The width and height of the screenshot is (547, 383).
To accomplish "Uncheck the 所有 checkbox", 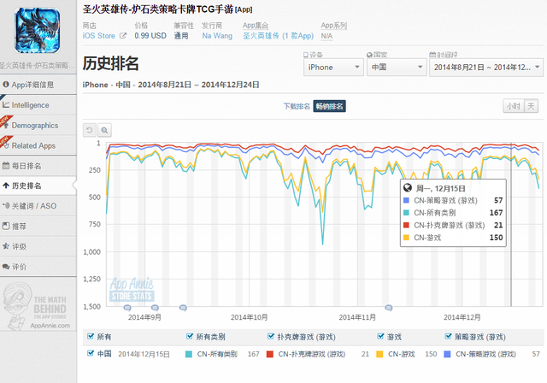I will 91,337.
